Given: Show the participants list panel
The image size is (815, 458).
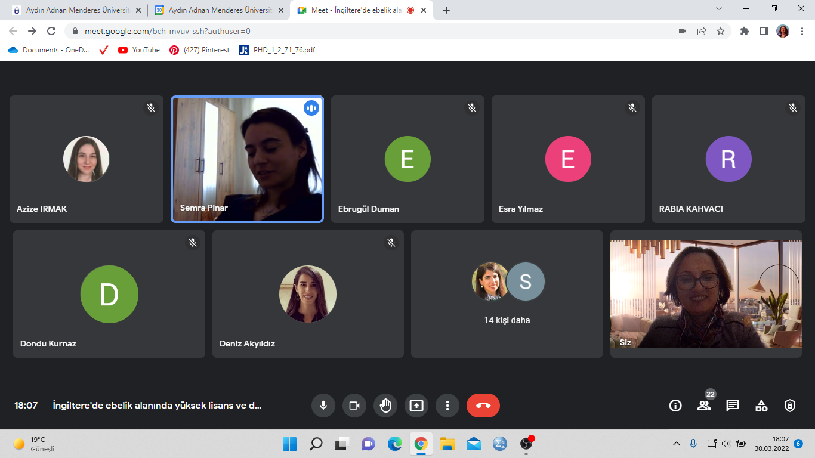Looking at the screenshot, I should 704,406.
